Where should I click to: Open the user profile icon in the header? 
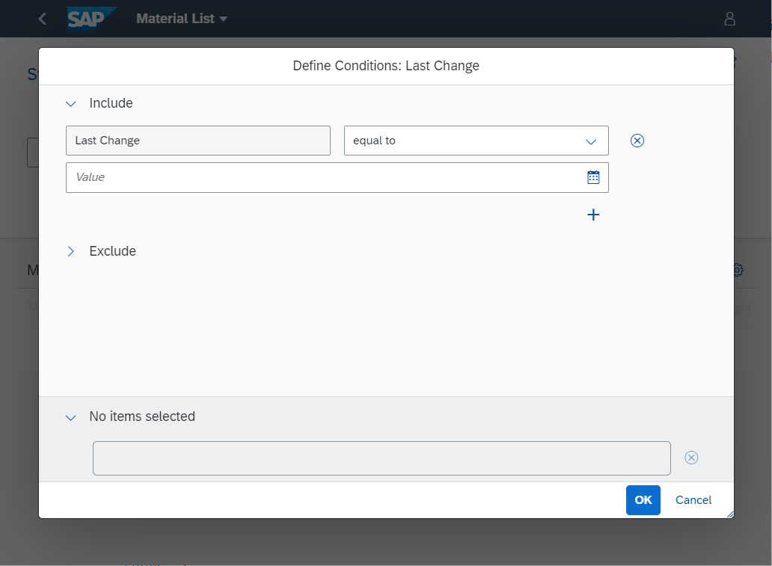(x=729, y=19)
